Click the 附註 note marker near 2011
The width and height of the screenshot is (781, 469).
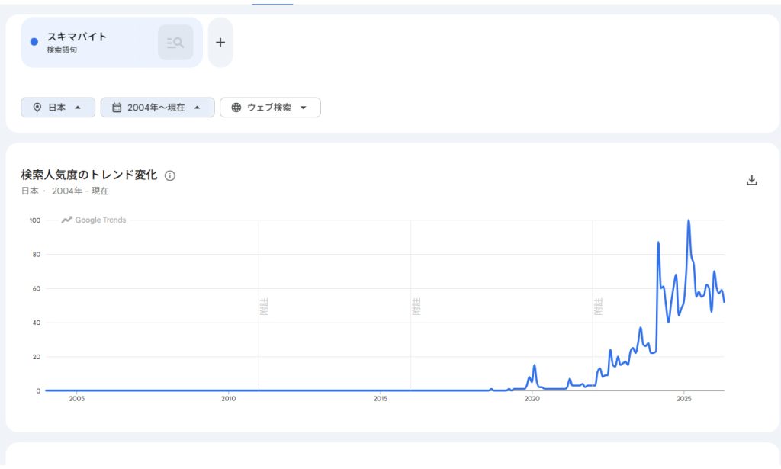click(x=264, y=307)
